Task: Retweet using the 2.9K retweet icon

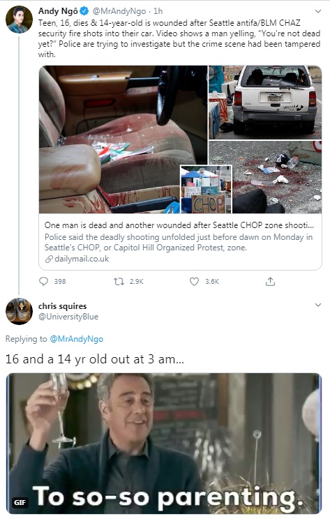Action: (x=119, y=282)
